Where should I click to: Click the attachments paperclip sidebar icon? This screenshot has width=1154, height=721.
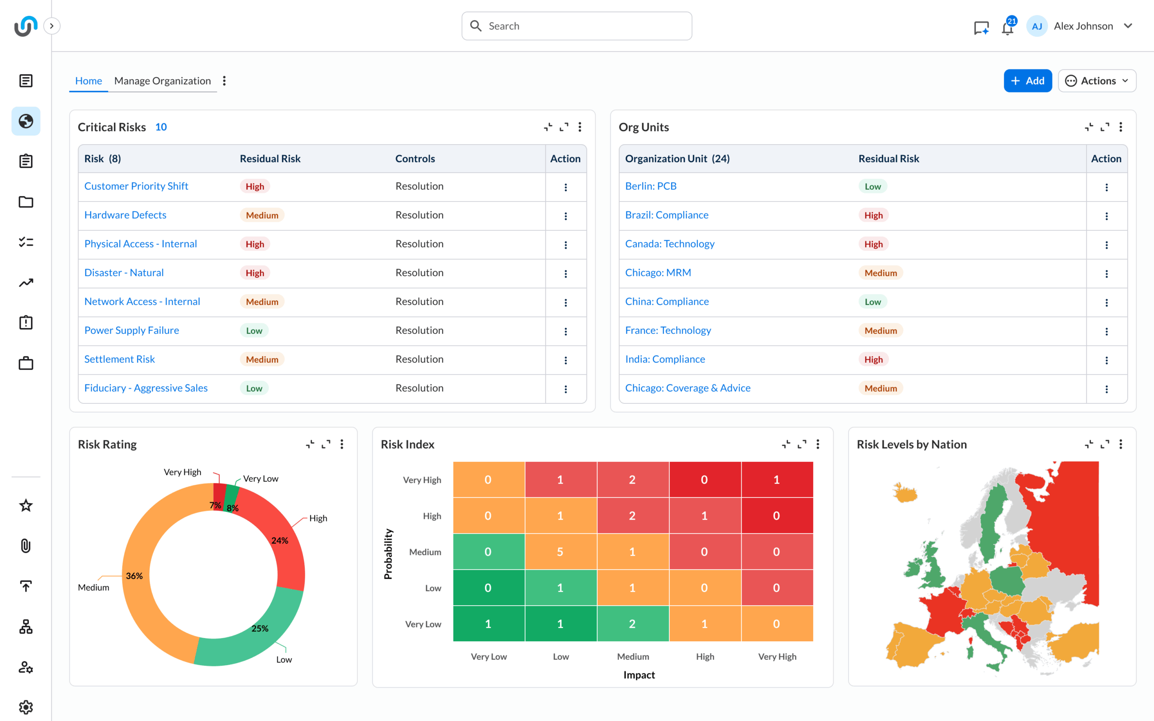point(26,546)
